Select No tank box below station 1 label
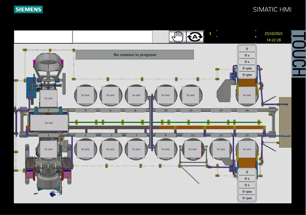The image size is (306, 215). pos(48,149)
